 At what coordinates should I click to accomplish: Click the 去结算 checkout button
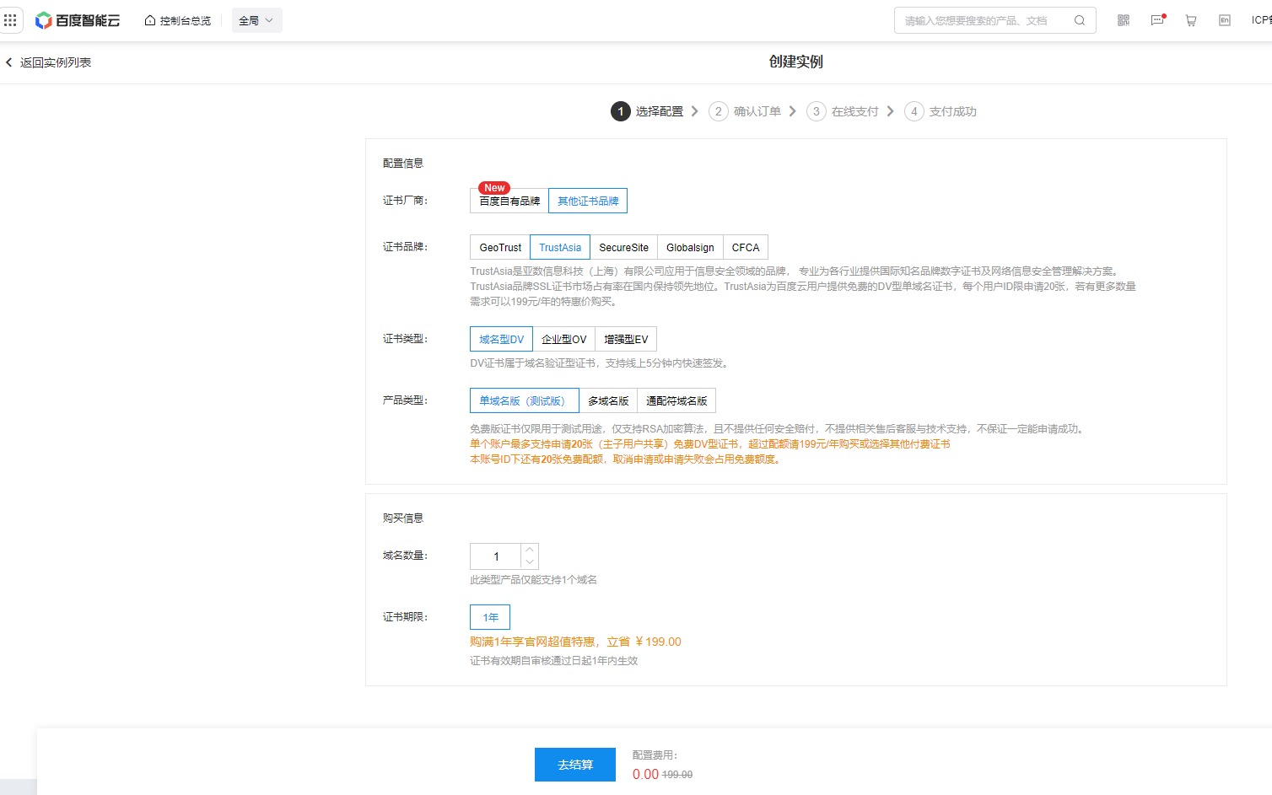coord(575,765)
